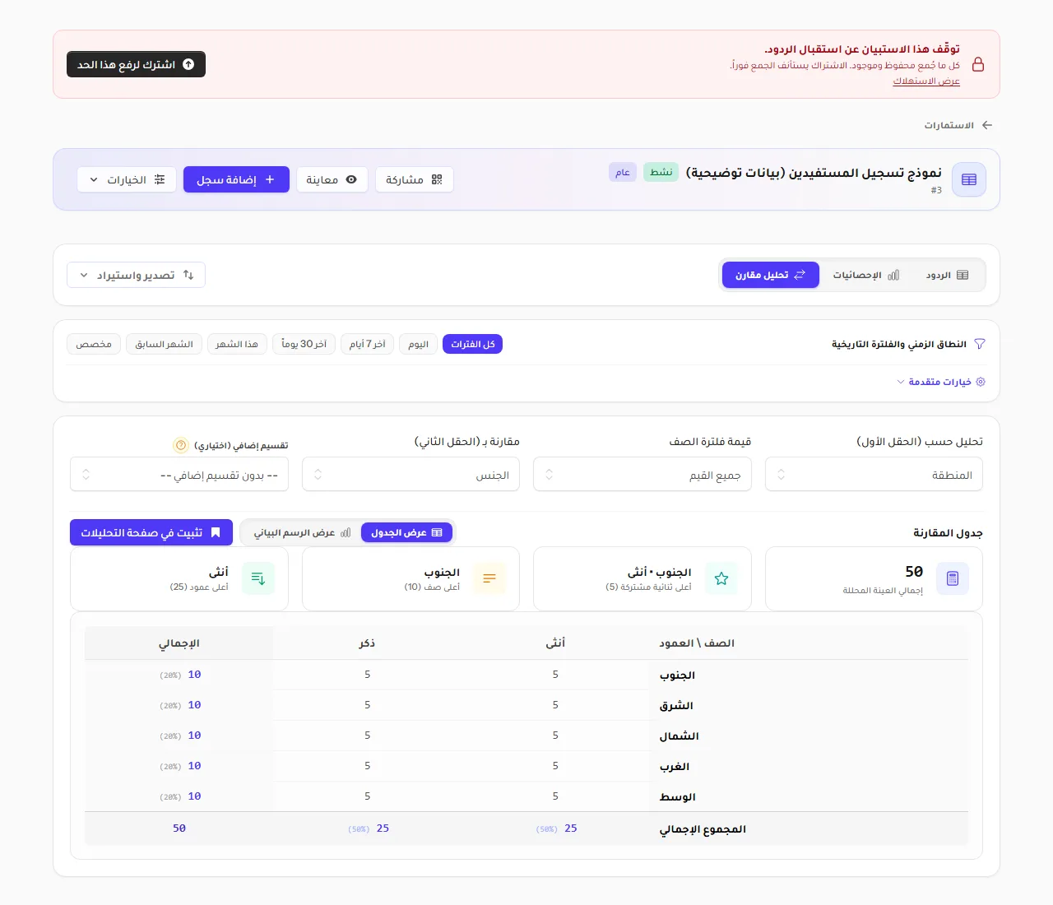Screen dimensions: 1053x905
Task: Click the معاينة preview button
Action: (x=332, y=179)
